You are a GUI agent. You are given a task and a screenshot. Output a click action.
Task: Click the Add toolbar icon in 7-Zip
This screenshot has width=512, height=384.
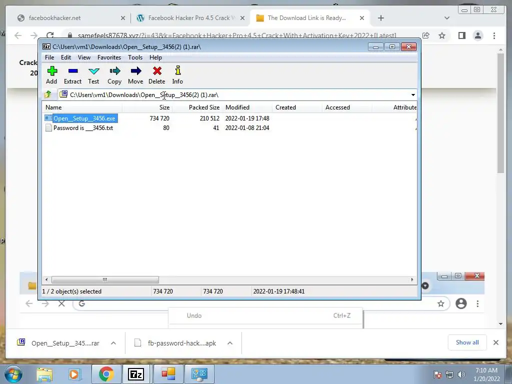pos(51,75)
